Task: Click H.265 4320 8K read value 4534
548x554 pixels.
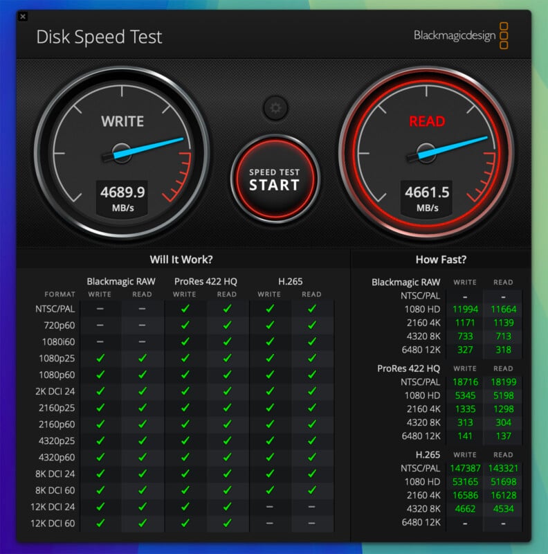Action: (503, 509)
